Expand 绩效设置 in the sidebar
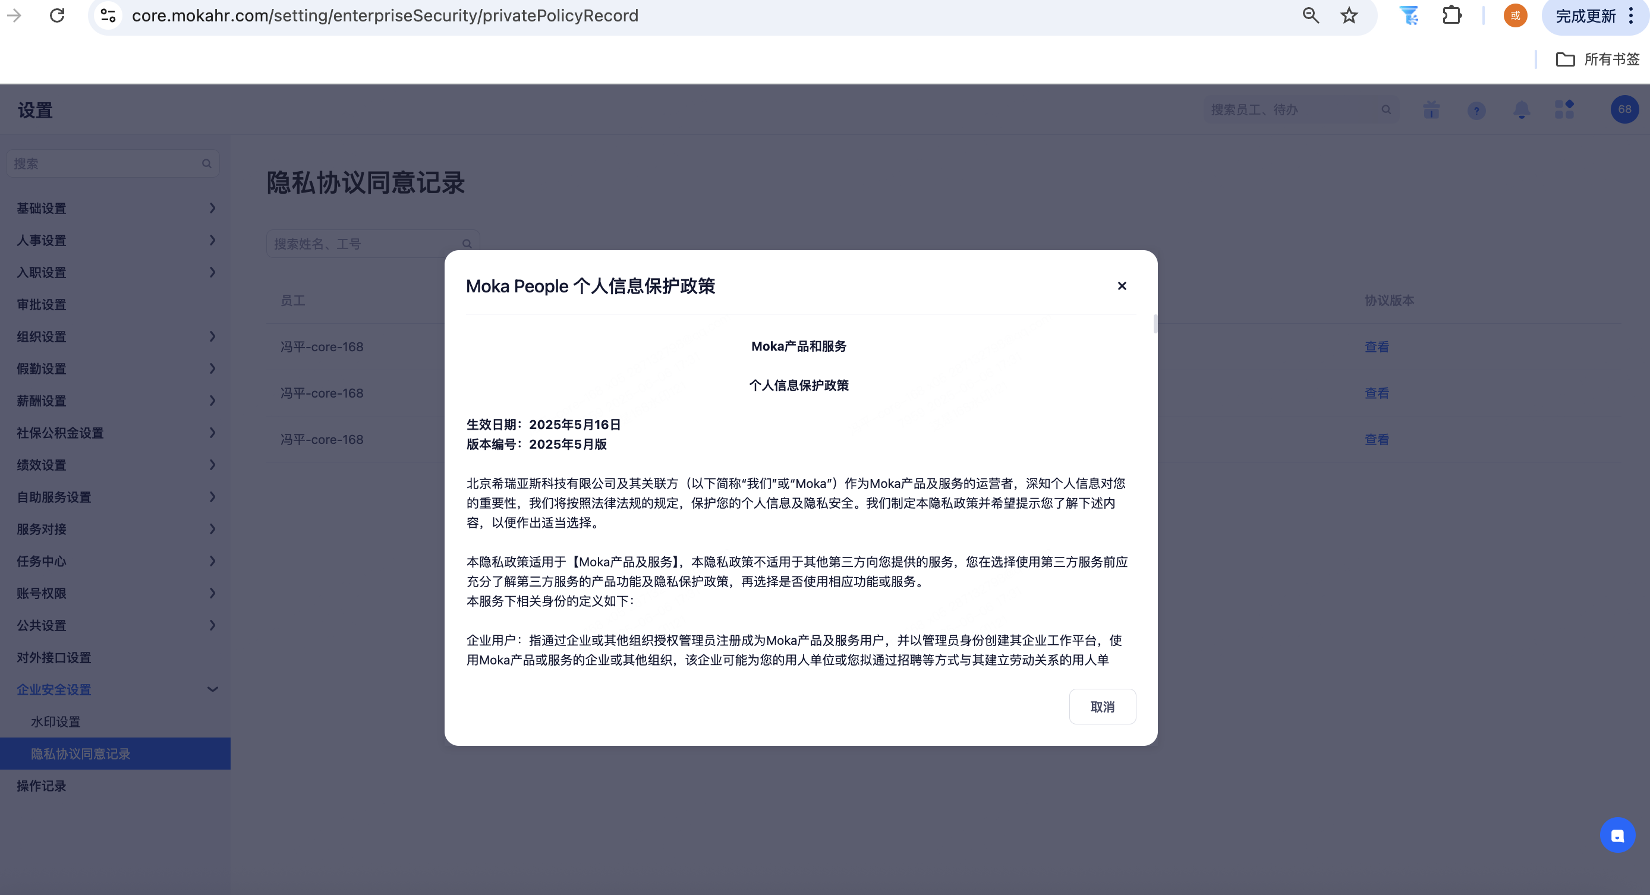1650x895 pixels. point(115,465)
